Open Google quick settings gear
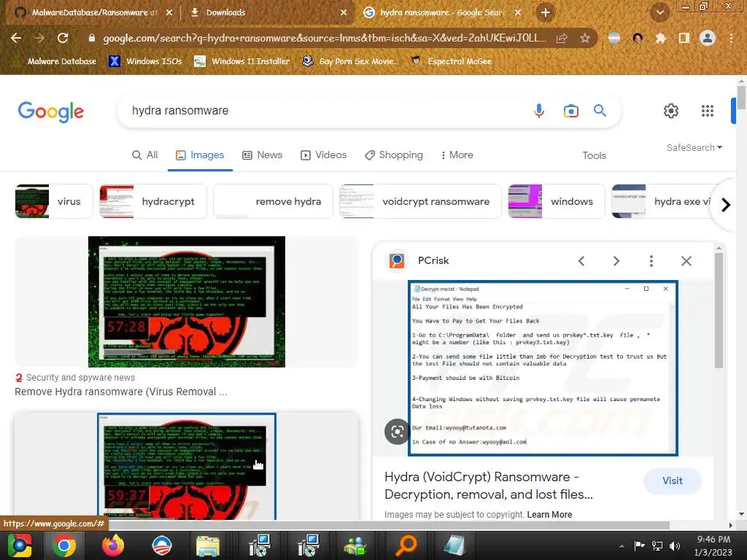747x560 pixels. (x=671, y=111)
